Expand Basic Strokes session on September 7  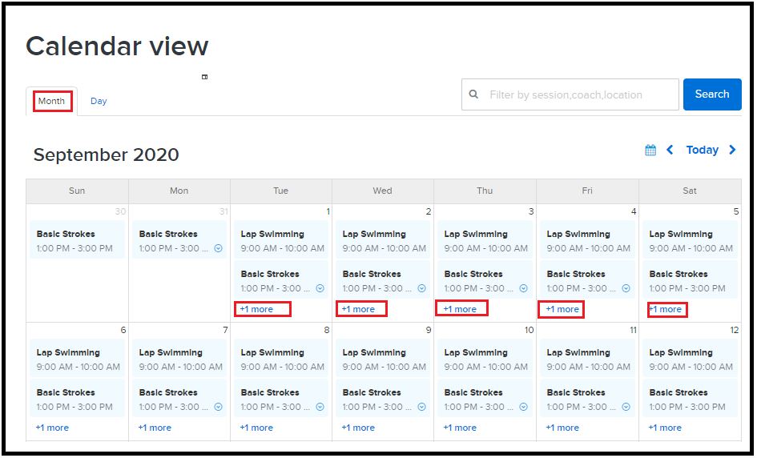(218, 407)
